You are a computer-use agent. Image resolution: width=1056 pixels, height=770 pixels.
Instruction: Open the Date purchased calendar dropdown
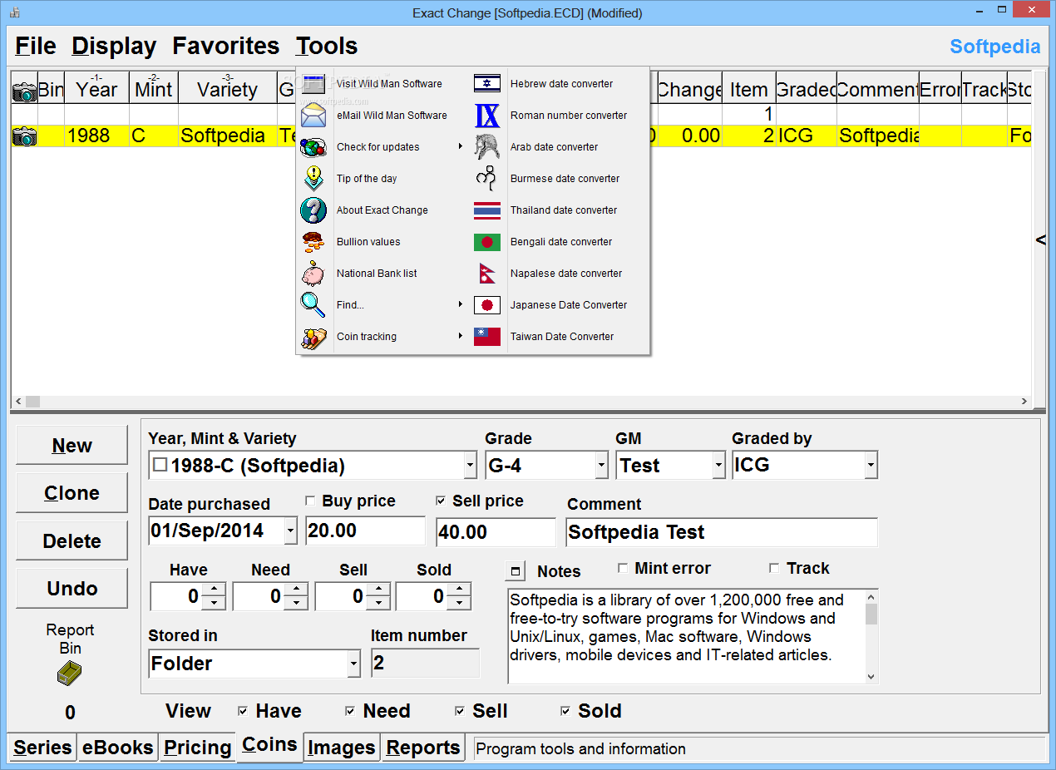click(290, 531)
